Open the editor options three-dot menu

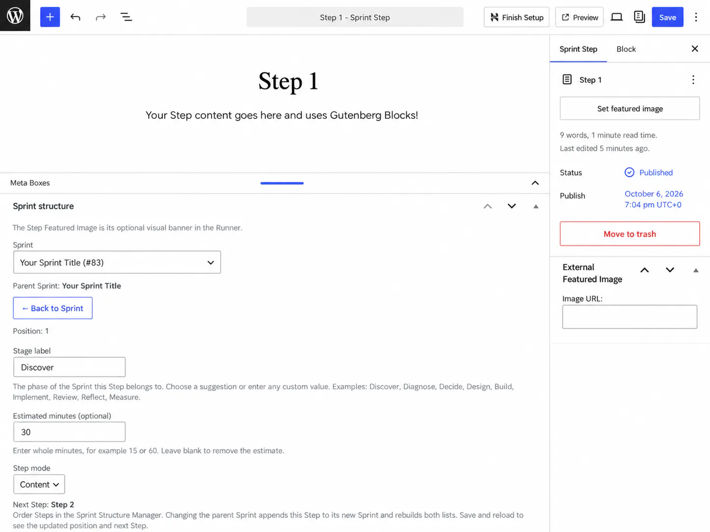[x=696, y=17]
